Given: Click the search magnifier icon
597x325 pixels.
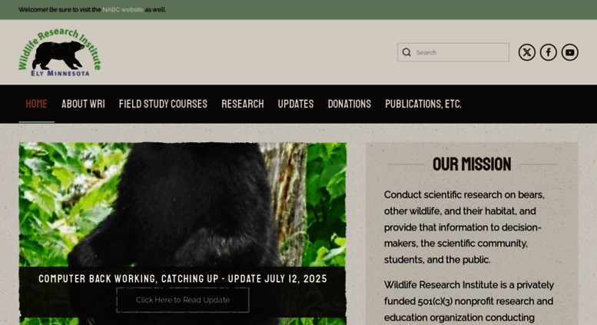Looking at the screenshot, I should pyautogui.click(x=406, y=52).
